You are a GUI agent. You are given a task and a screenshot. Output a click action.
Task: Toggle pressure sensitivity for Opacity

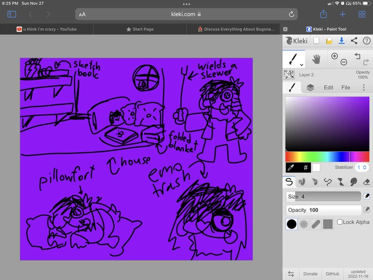click(367, 210)
